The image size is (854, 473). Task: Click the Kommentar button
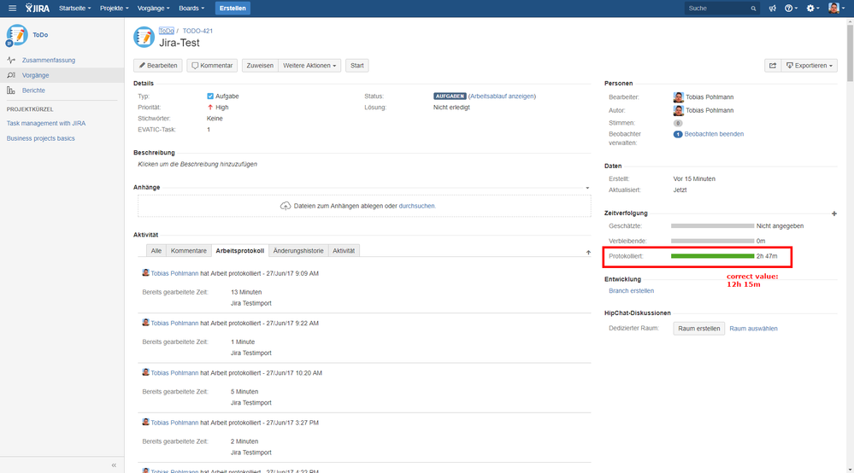pyautogui.click(x=212, y=65)
